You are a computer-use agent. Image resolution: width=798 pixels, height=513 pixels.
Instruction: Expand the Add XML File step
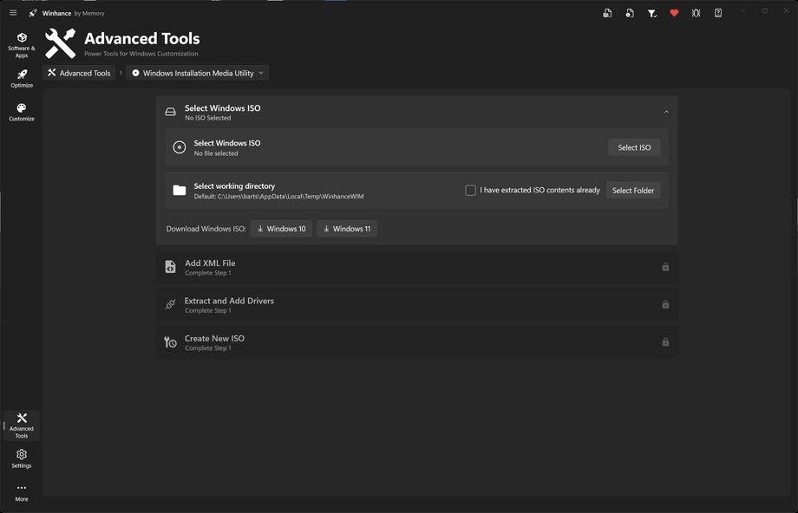click(x=416, y=267)
